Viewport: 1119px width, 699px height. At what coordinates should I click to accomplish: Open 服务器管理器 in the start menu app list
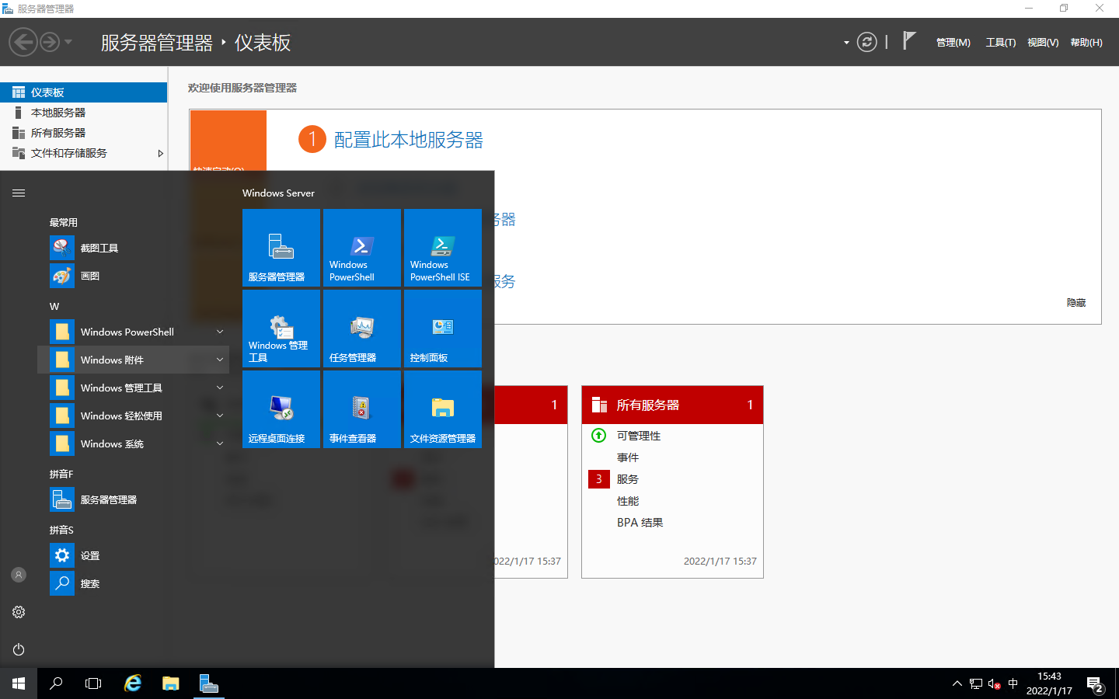click(133, 499)
